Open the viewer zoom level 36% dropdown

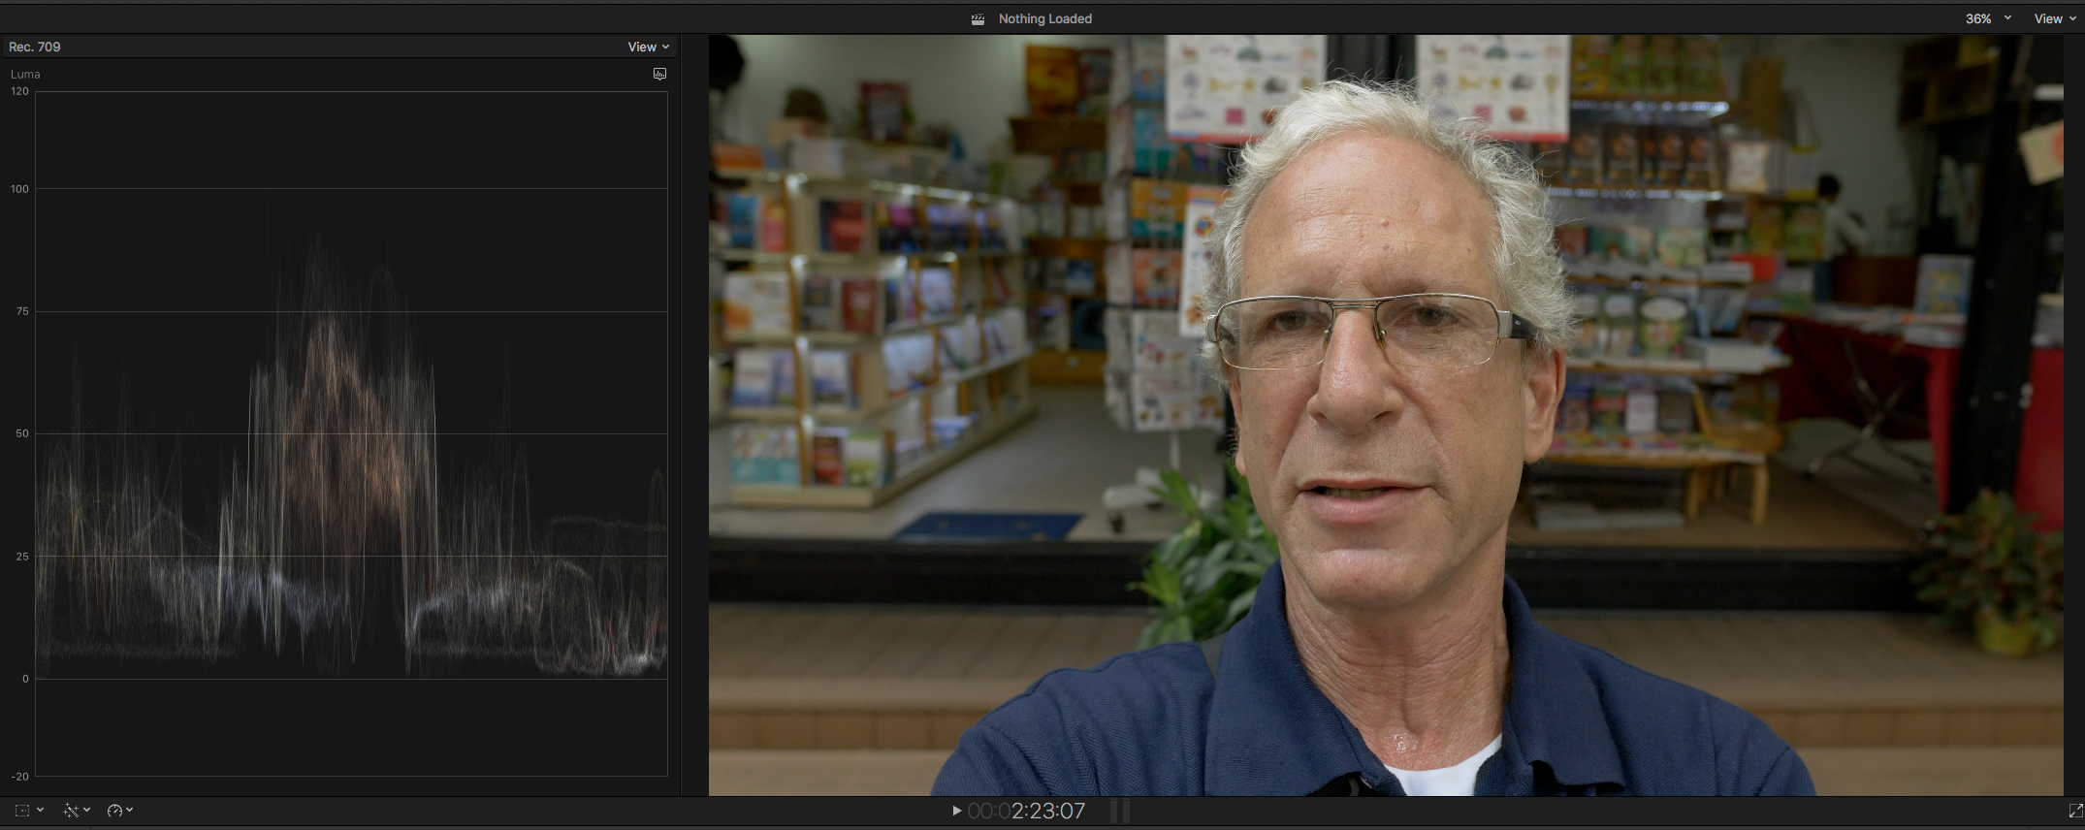(x=1988, y=18)
